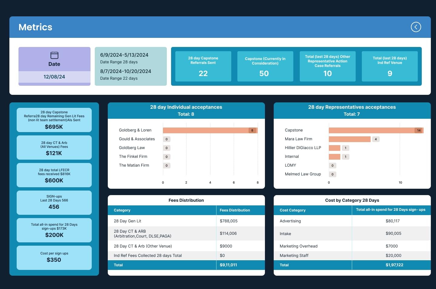436x289 pixels.
Task: Click the Mara Law Firm bar
Action: click(x=350, y=139)
